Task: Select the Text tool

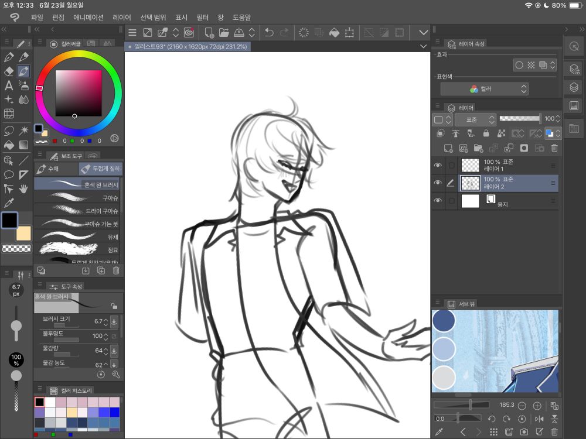Action: pos(9,85)
